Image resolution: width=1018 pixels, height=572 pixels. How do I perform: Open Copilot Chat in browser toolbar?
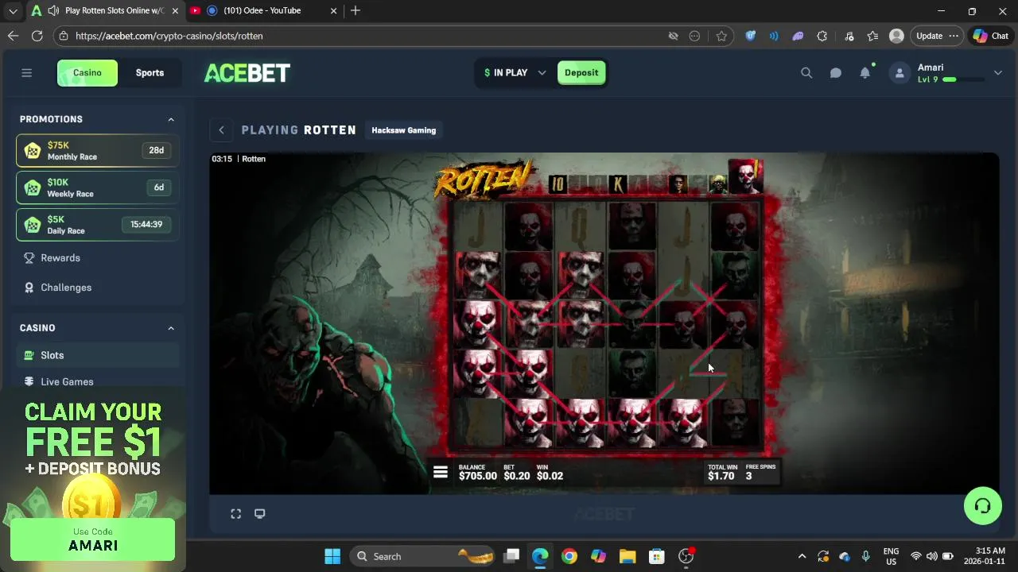click(x=990, y=36)
